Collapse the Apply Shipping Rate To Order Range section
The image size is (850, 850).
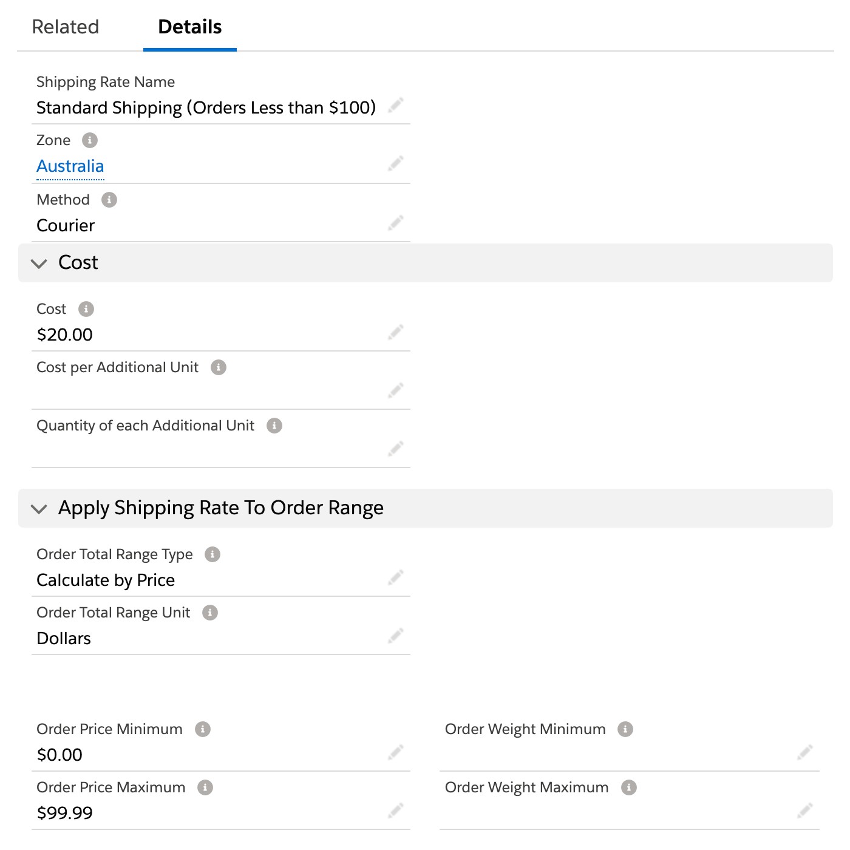(x=39, y=509)
